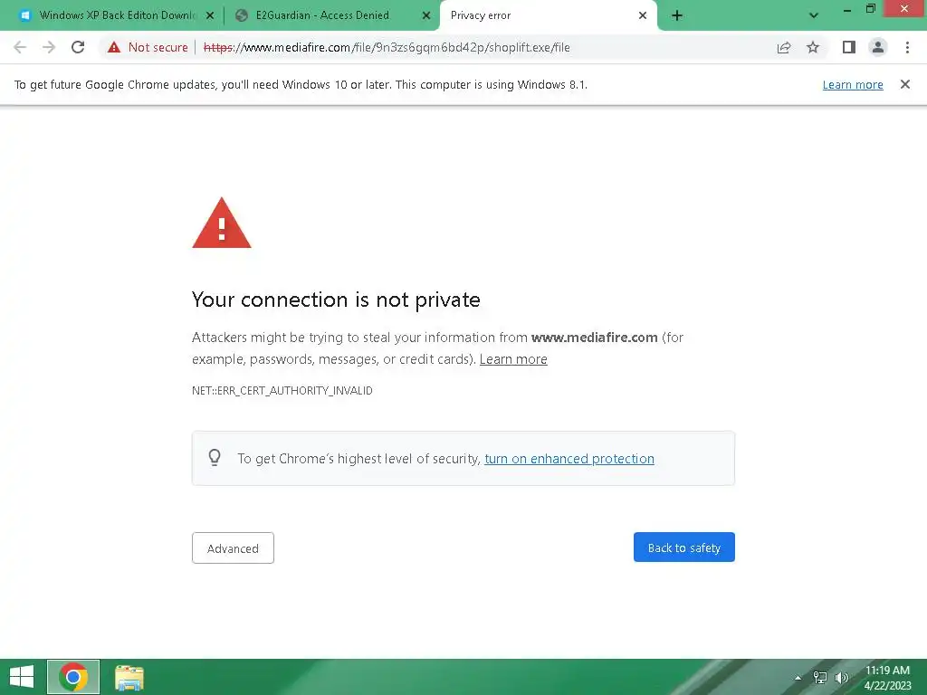Open Learn more link about attackers warning
927x695 pixels.
click(513, 359)
